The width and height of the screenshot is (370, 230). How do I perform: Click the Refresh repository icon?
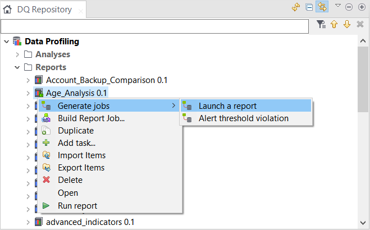tap(296, 7)
